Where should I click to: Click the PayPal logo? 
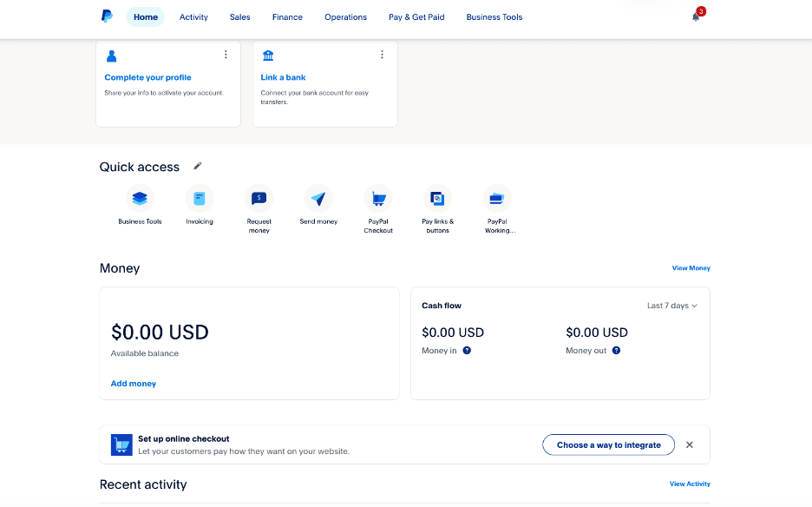[106, 16]
